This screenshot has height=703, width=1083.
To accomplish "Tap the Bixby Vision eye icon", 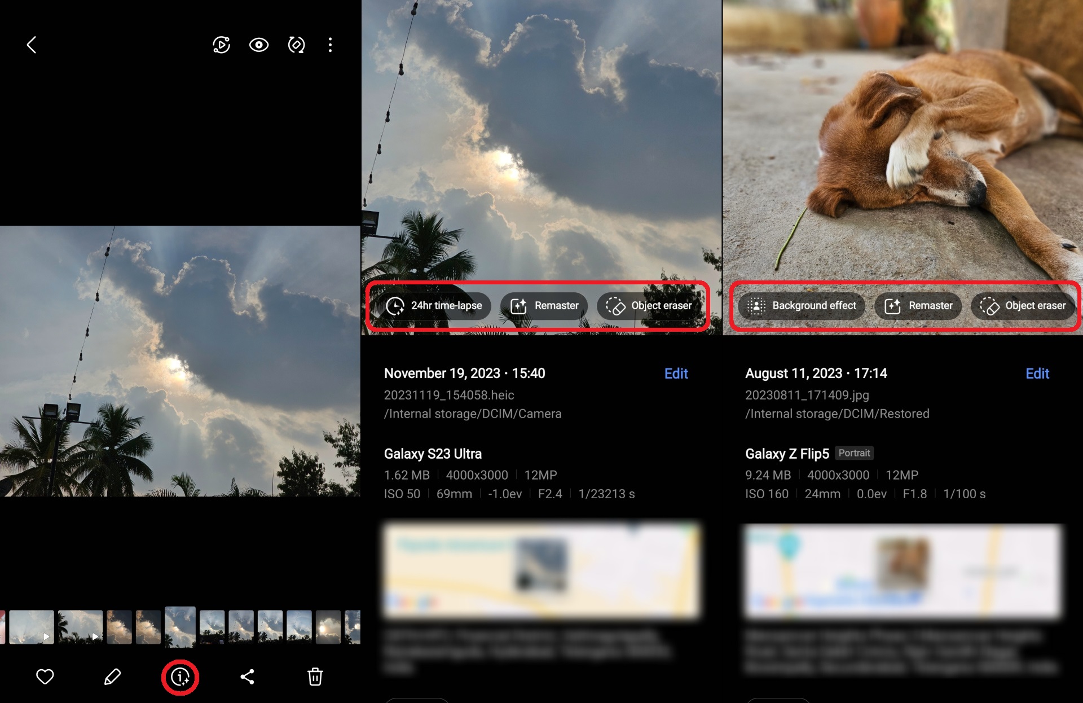I will (x=259, y=45).
